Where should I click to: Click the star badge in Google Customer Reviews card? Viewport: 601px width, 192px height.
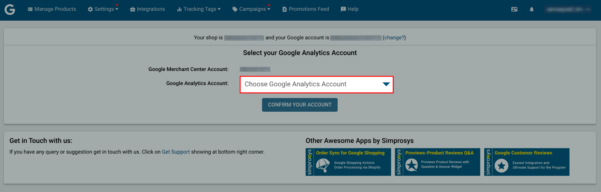click(502, 166)
